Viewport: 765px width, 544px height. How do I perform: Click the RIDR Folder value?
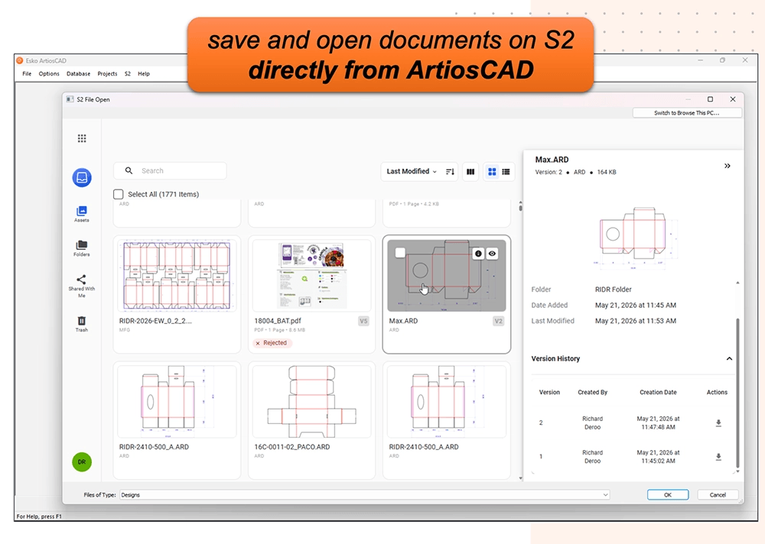tap(614, 290)
